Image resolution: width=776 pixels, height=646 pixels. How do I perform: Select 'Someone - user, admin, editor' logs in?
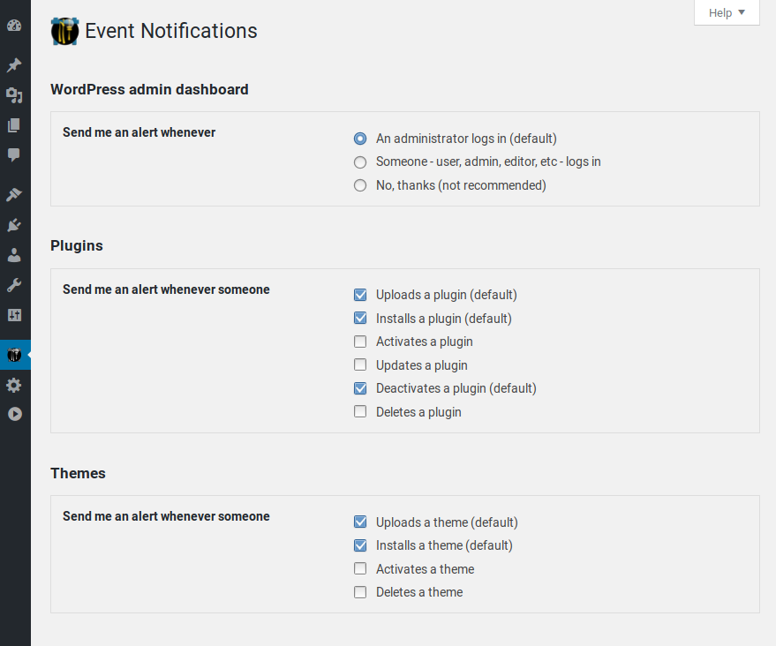[360, 162]
